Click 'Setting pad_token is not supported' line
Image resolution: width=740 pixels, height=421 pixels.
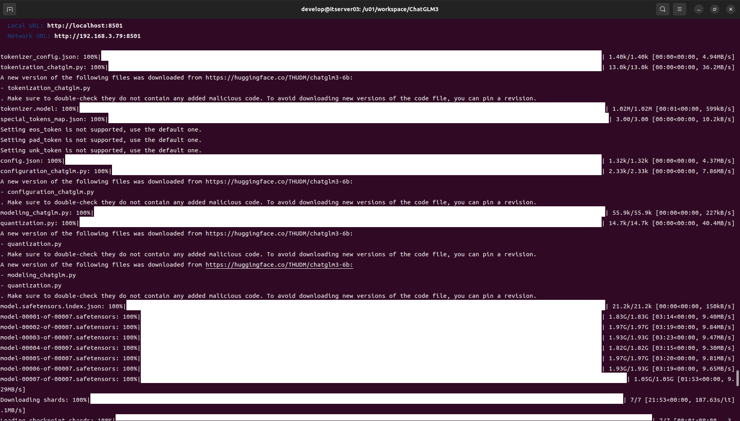(x=101, y=140)
